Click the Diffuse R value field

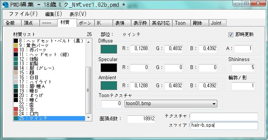point(139,49)
